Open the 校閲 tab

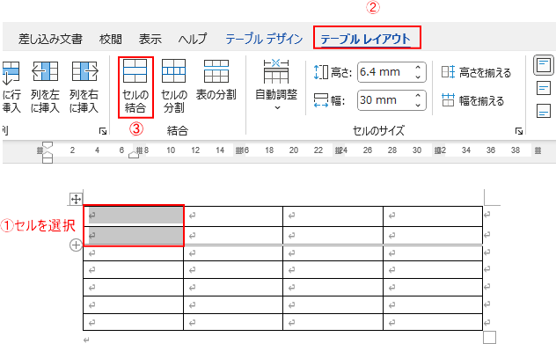[111, 39]
